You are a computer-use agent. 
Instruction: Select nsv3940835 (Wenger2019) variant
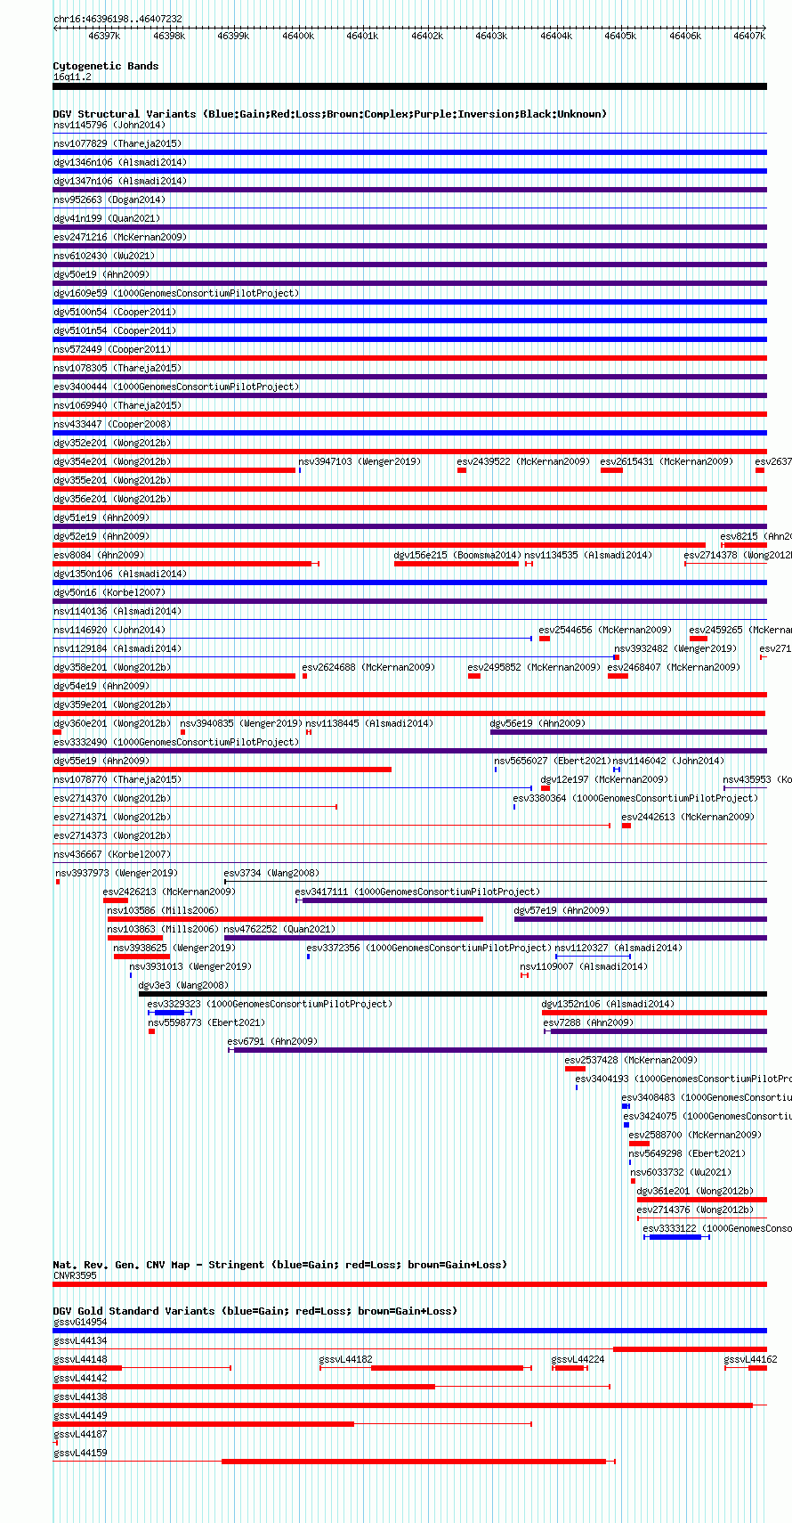coord(241,723)
